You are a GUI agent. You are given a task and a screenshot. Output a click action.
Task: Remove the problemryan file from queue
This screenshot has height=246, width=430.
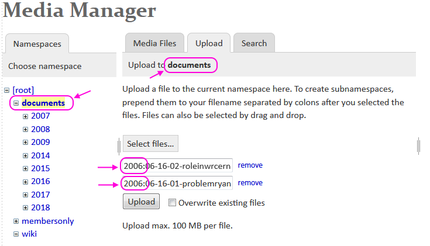250,183
